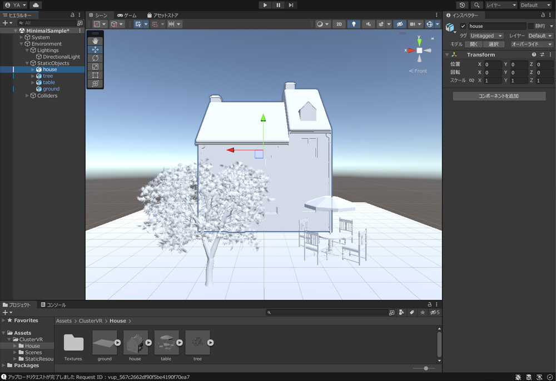Select the Rotate tool

95,58
